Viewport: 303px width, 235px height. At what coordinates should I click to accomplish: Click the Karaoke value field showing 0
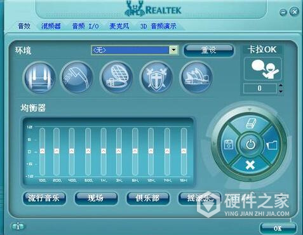260,88
